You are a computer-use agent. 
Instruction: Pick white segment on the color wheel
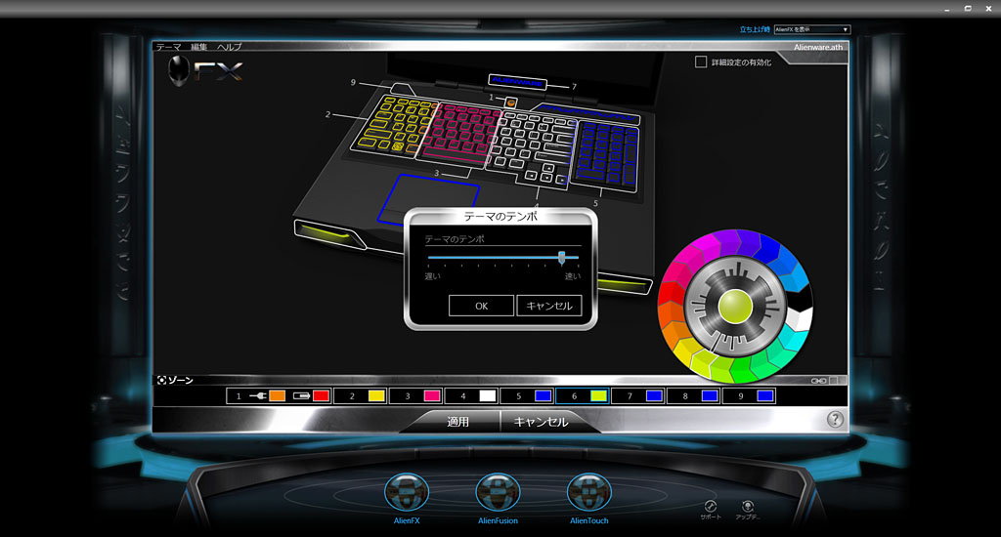(x=799, y=318)
